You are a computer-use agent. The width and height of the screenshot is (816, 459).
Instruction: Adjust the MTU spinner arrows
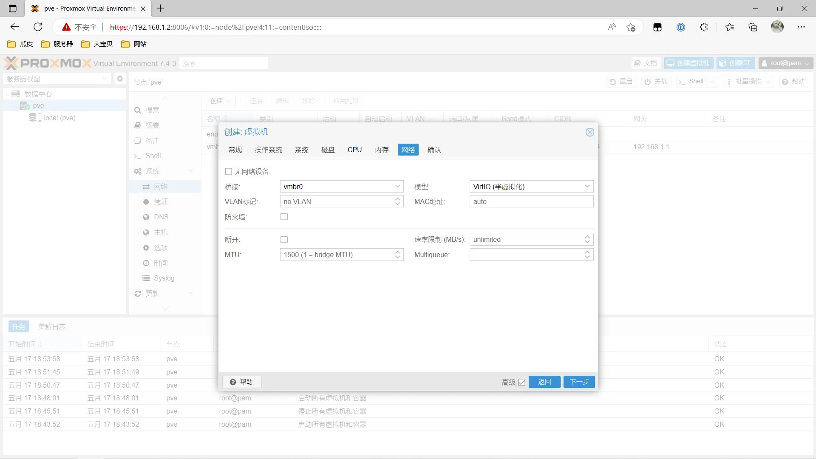(x=397, y=255)
